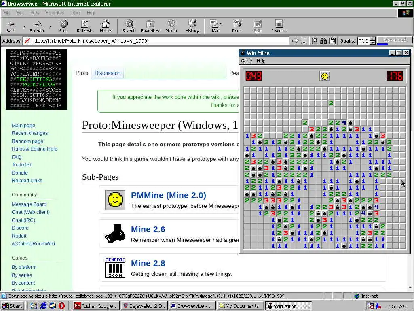Image resolution: width=414 pixels, height=311 pixels.
Task: Reload the page with Refresh
Action: [x=84, y=26]
